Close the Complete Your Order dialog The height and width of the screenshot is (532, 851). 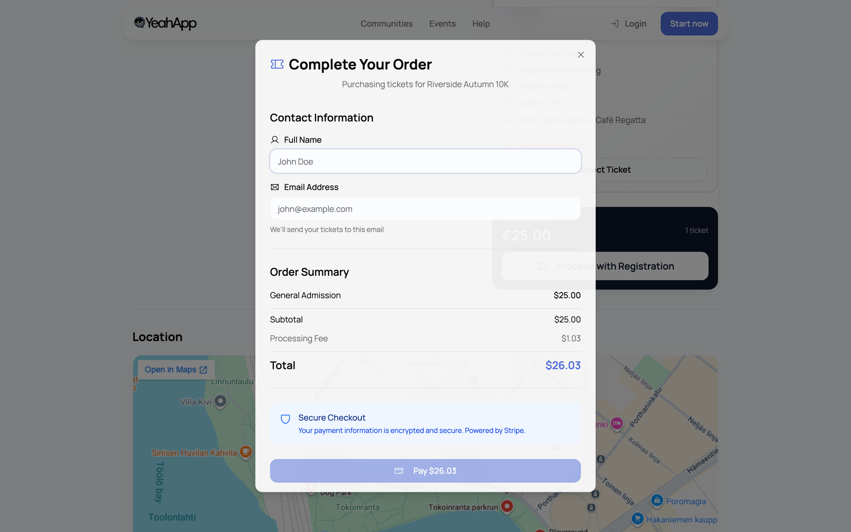[581, 55]
